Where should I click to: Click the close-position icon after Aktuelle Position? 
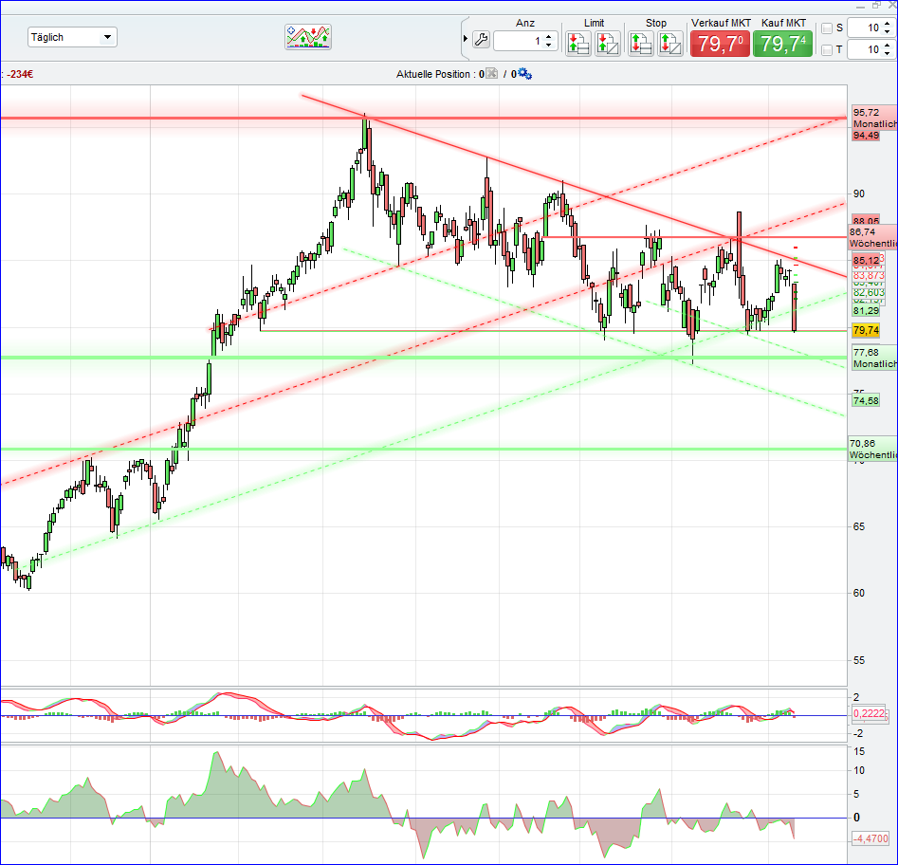pyautogui.click(x=491, y=74)
